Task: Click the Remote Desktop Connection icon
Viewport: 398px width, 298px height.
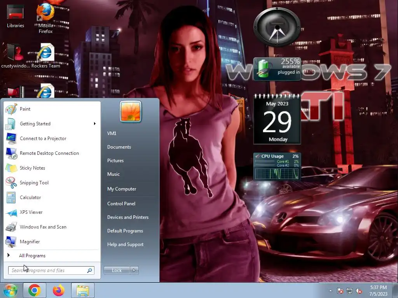Action: (x=11, y=153)
